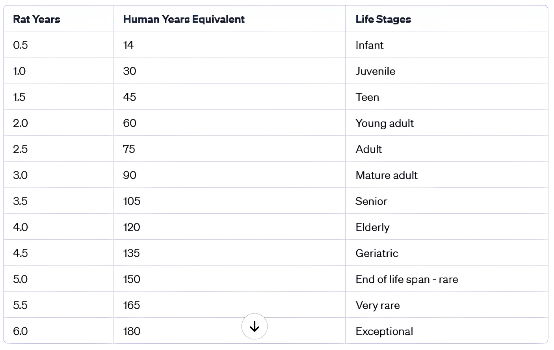Select the Teen row entry

pos(367,97)
